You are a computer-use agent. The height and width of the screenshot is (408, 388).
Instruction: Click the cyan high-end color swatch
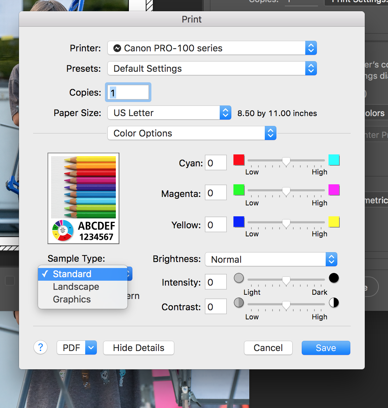[334, 160]
